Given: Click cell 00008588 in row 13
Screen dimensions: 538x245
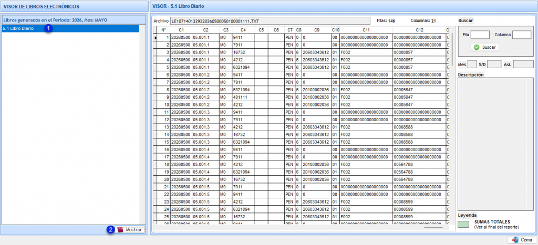Looking at the screenshot, I should point(419,127).
